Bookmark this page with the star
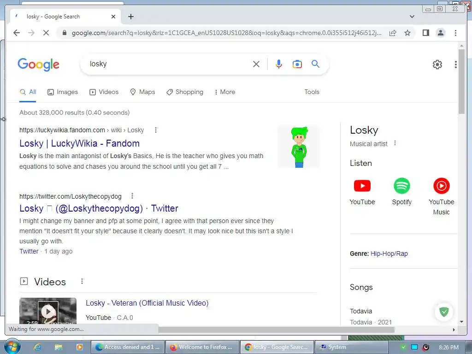The width and height of the screenshot is (472, 354). click(x=407, y=33)
